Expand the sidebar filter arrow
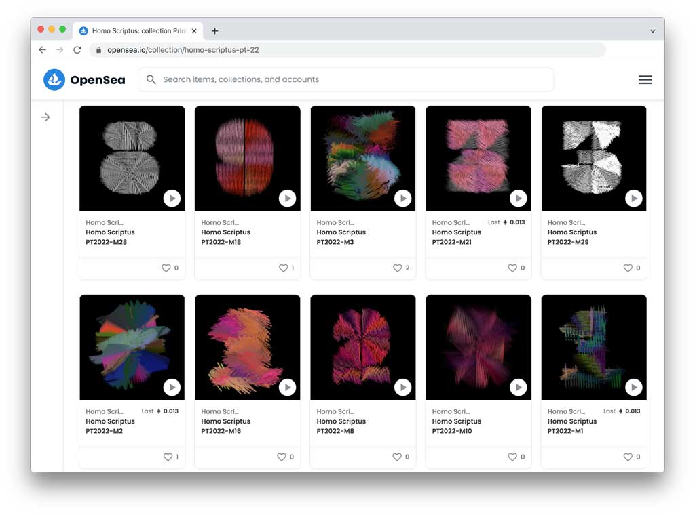This screenshot has width=695, height=515. (x=45, y=117)
